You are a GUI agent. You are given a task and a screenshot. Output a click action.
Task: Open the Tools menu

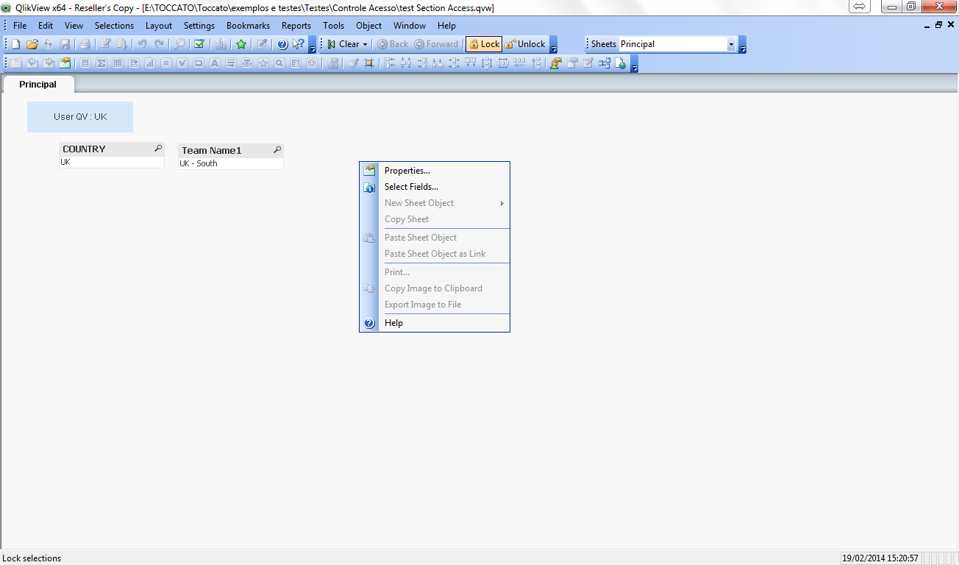click(x=334, y=25)
